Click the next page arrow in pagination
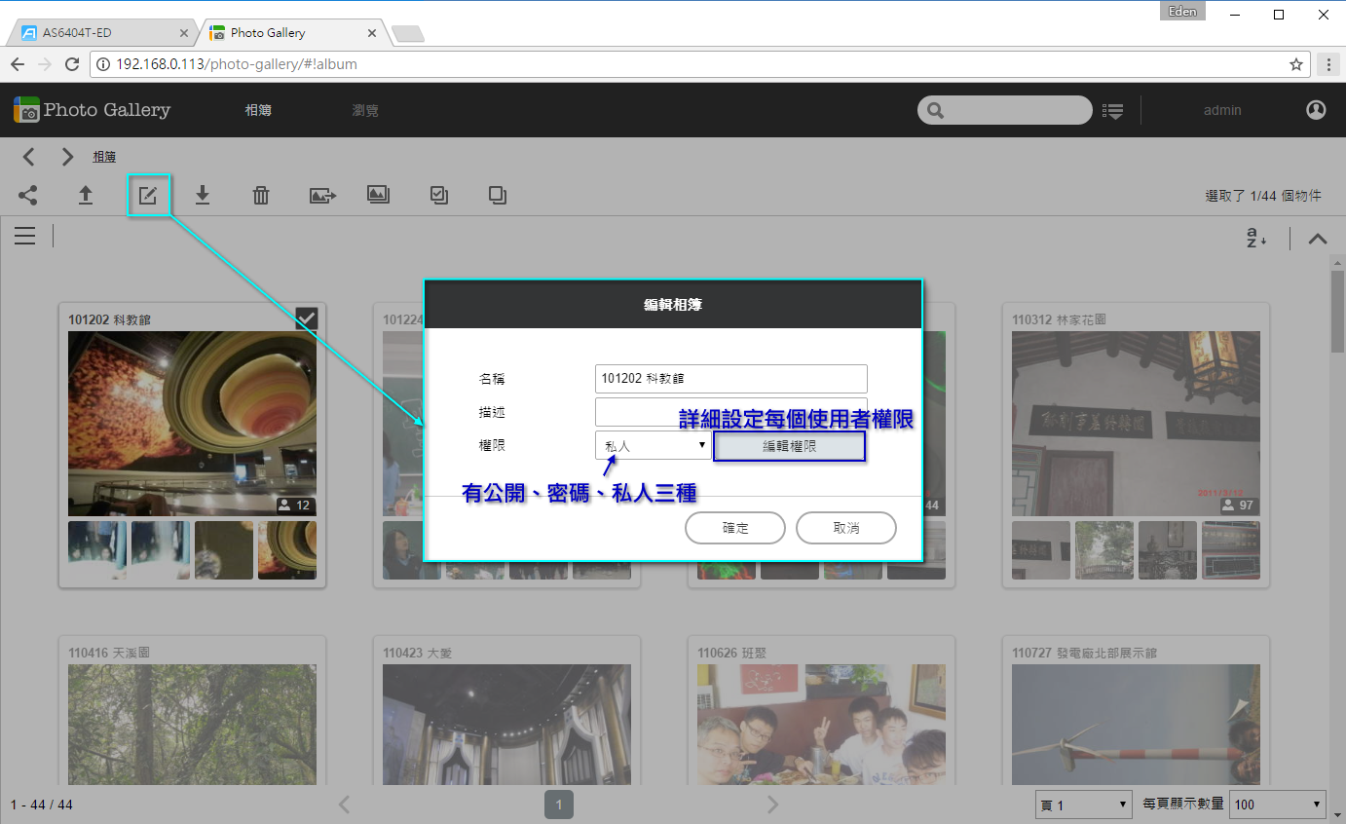This screenshot has height=824, width=1346. click(x=773, y=805)
